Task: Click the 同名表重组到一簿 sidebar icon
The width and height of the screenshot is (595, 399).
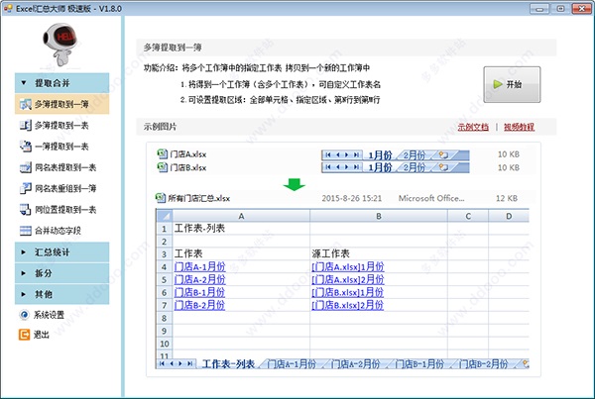Action: (26, 188)
